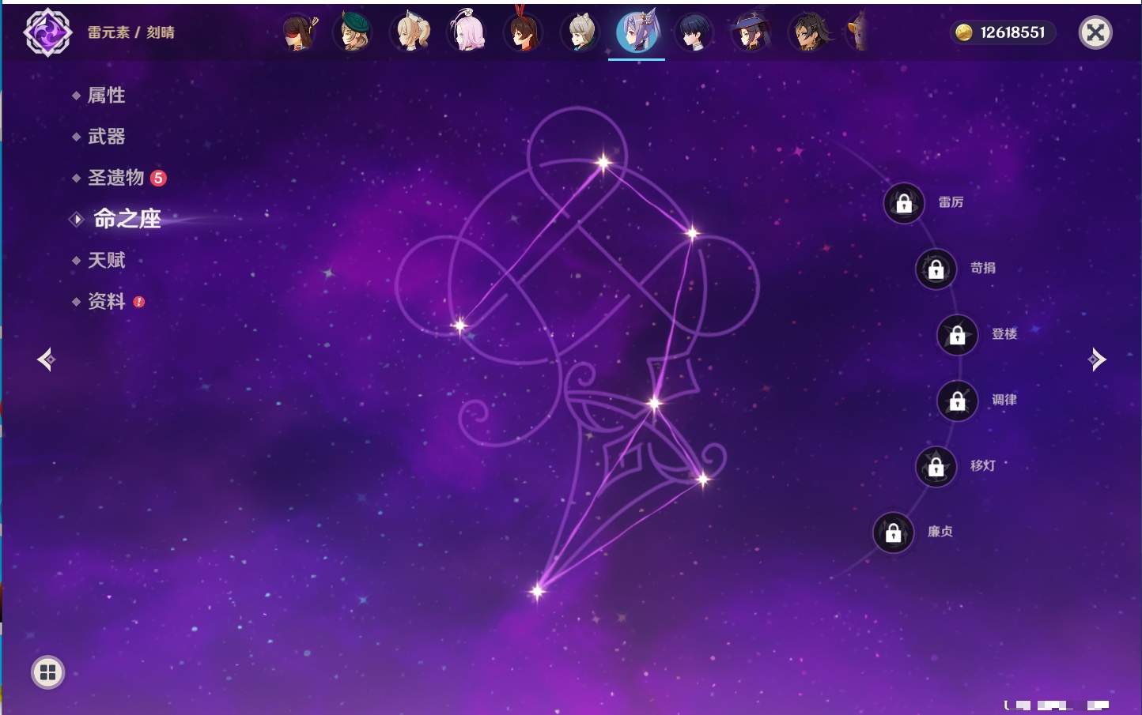1142x715 pixels.
Task: Select the brown-haired avatar with red ribbon
Action: tap(524, 30)
